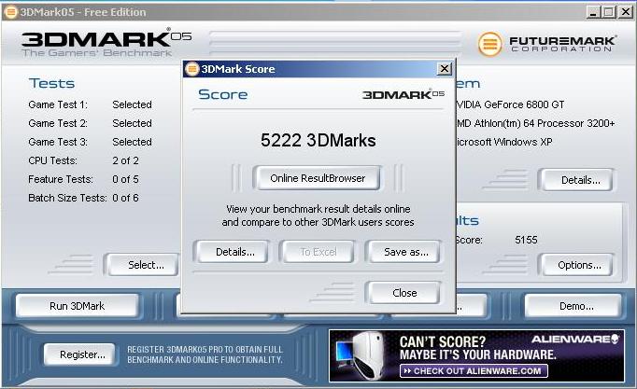This screenshot has width=637, height=389.
Task: Maximize the 3DMark05 window
Action: tap(609, 12)
